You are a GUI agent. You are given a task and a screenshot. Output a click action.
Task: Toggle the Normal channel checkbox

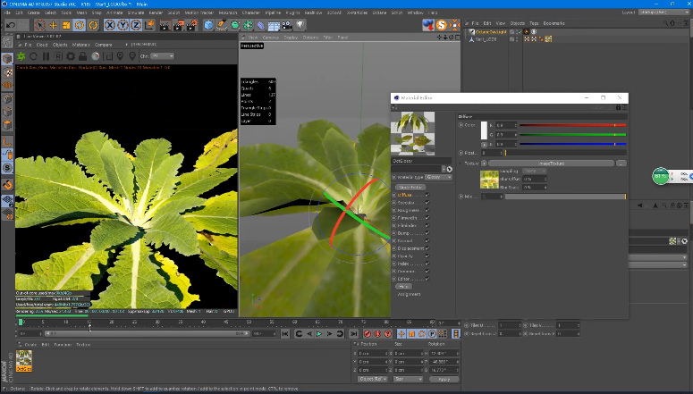coord(427,240)
